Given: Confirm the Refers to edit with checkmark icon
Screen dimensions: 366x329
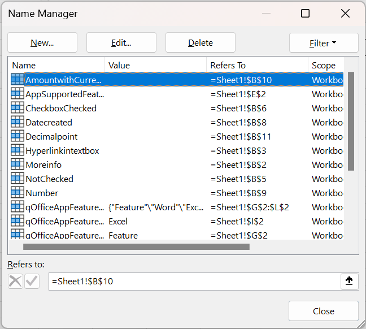Looking at the screenshot, I should [32, 281].
